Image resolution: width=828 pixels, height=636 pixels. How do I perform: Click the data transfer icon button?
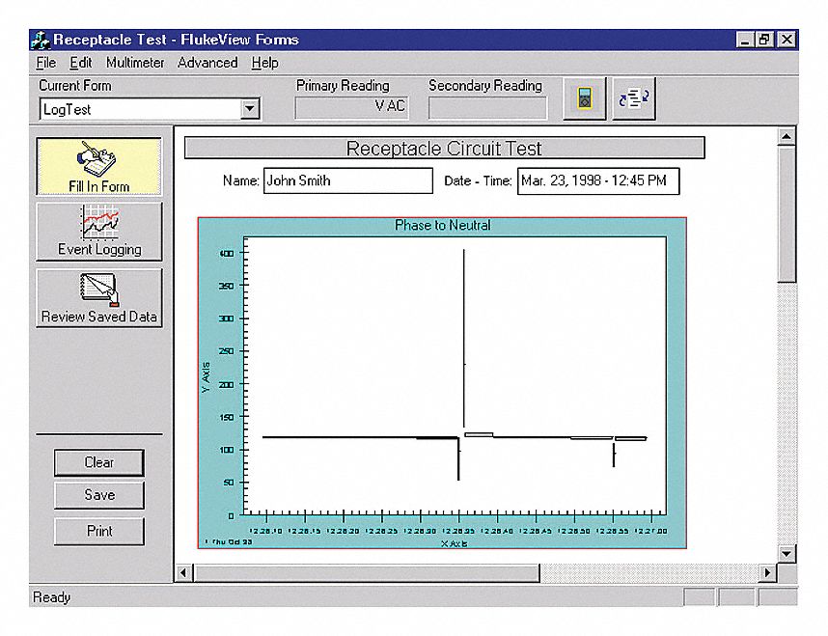[633, 100]
